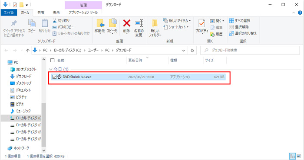The width and height of the screenshot is (304, 160).
Task: Select Videos (ビデオ) in navigation pane
Action: pos(17,104)
